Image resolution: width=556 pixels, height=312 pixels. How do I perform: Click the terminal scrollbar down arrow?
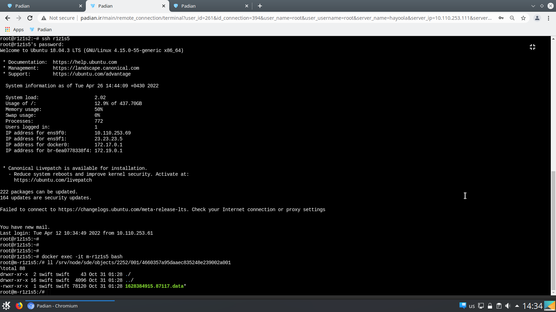[553, 293]
